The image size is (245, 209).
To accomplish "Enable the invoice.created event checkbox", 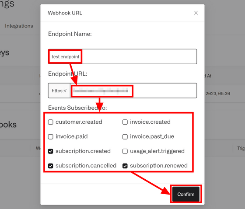I will tap(125, 122).
